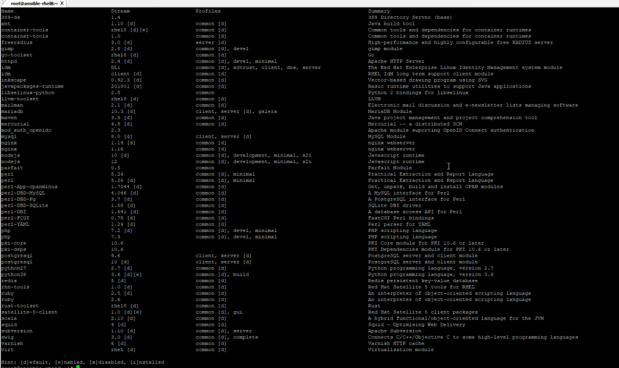The height and width of the screenshot is (368, 619).
Task: Click the 'varnish' module name
Action: click(x=12, y=344)
